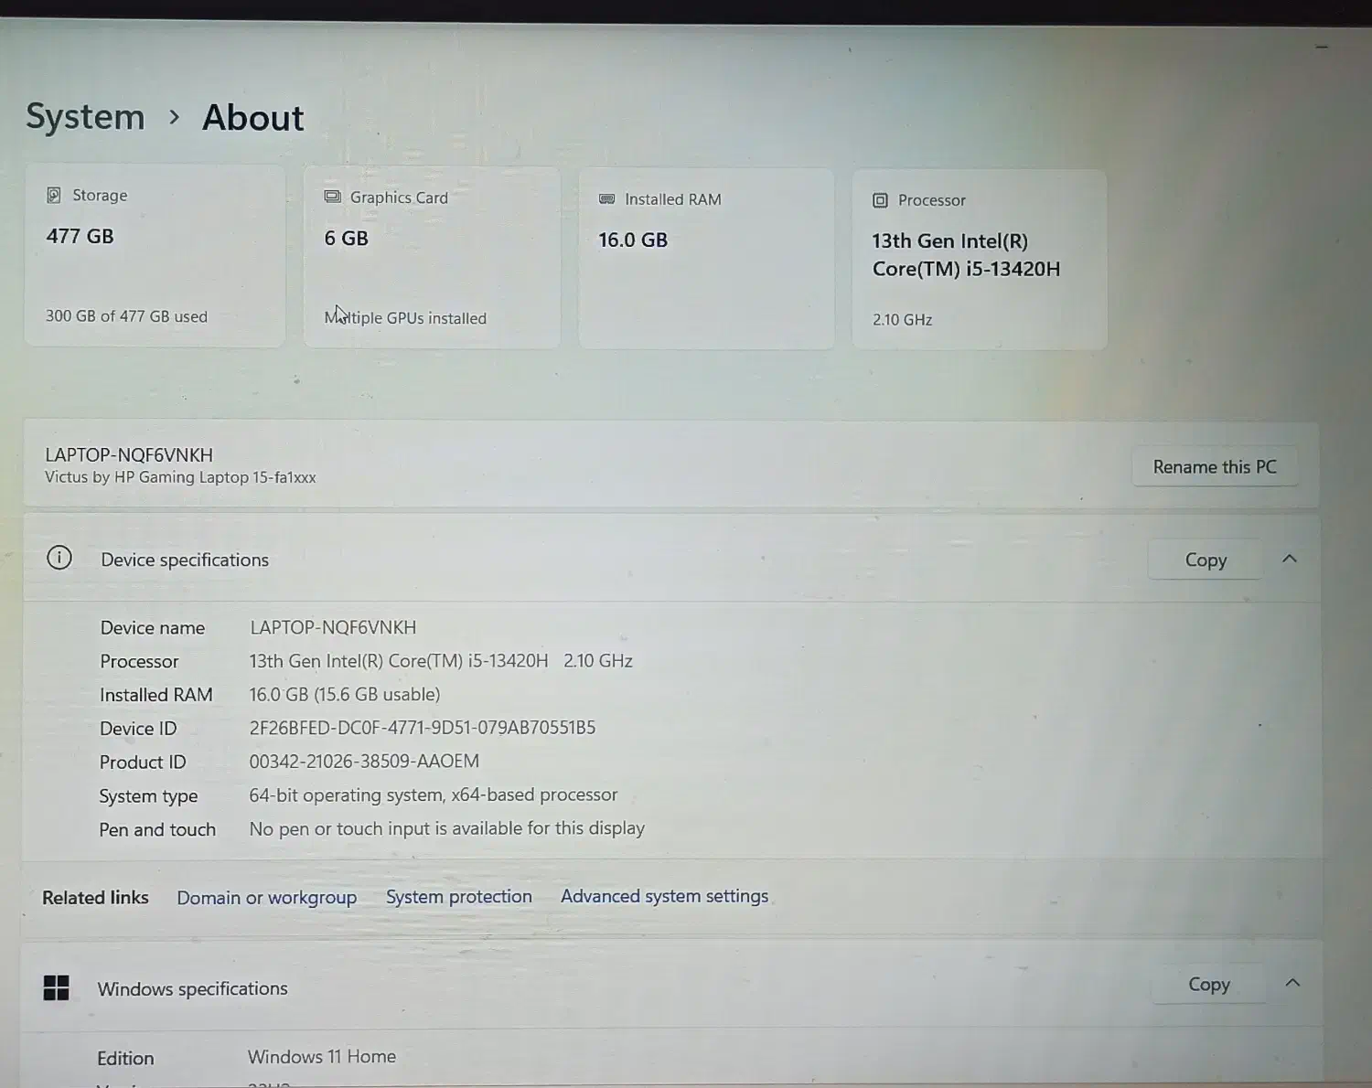Go back to System in breadcrumb
This screenshot has width=1372, height=1088.
[x=85, y=117]
